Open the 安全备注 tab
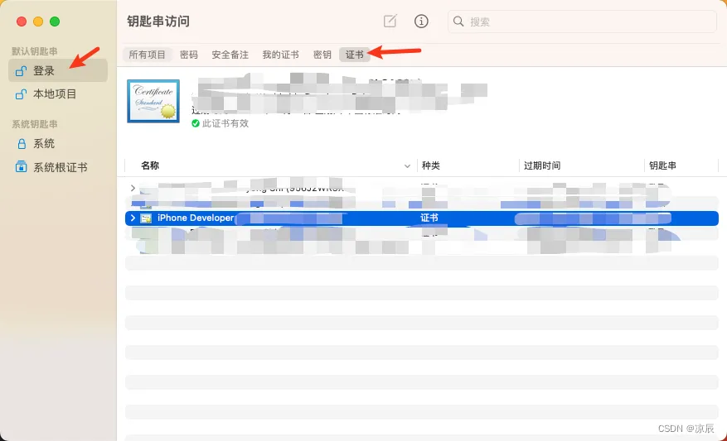This screenshot has height=441, width=727. (230, 55)
